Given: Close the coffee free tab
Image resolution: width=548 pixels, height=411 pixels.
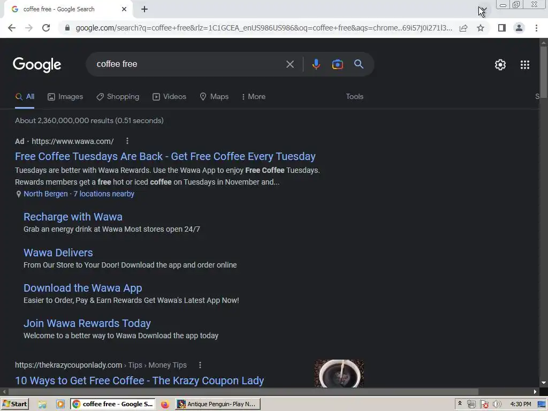Looking at the screenshot, I should pos(124,10).
